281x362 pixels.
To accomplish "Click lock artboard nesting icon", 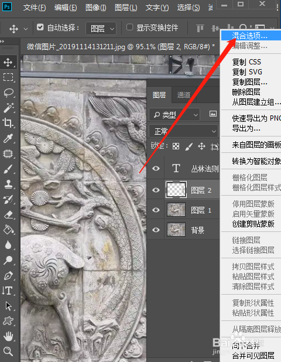I will (x=215, y=146).
